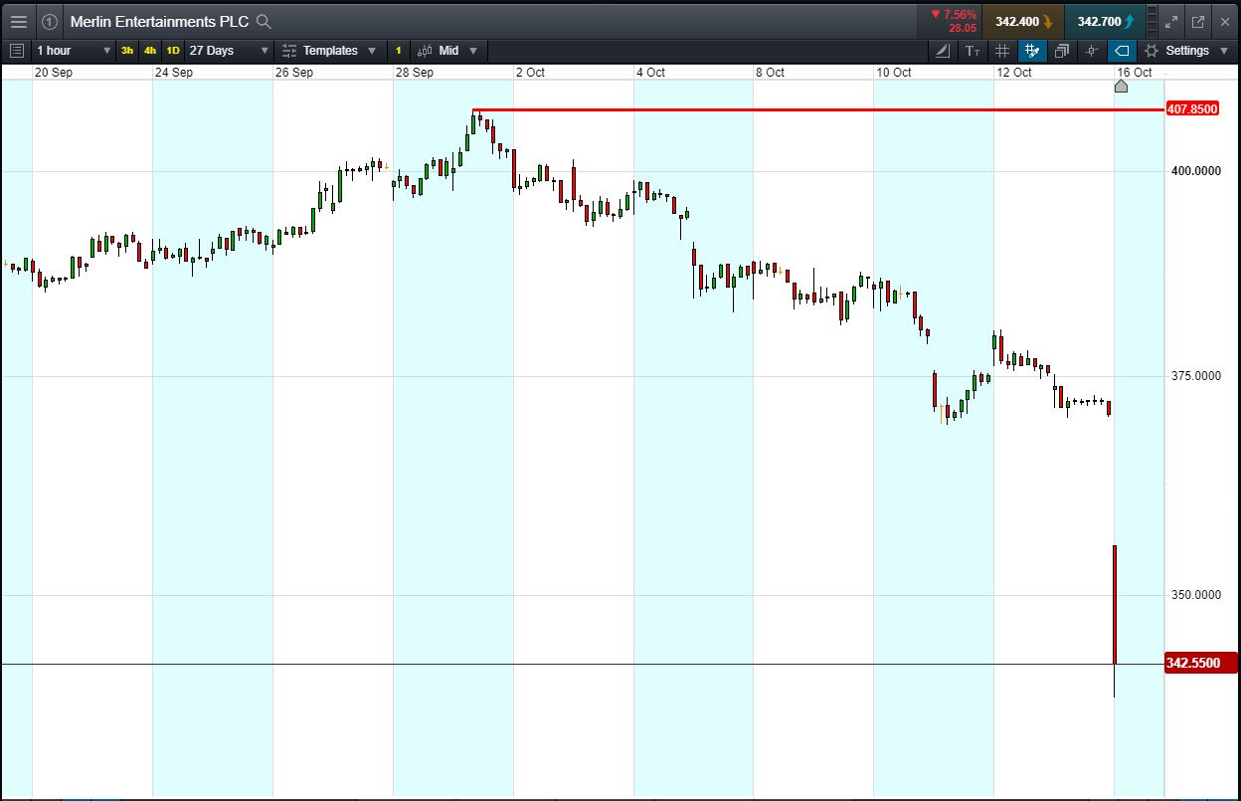Viewport: 1241px width, 801px height.
Task: Click the circled number 1 chart link icon
Action: click(50, 21)
